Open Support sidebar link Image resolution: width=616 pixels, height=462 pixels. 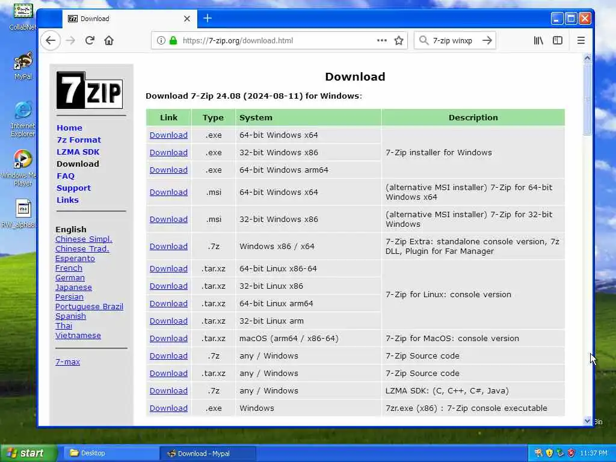tap(73, 188)
